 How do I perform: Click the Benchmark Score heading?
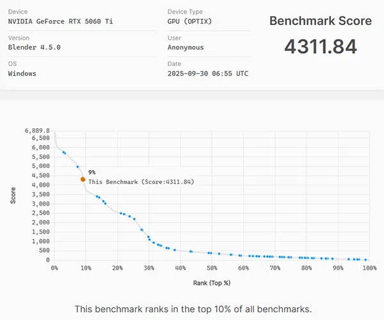pos(320,21)
